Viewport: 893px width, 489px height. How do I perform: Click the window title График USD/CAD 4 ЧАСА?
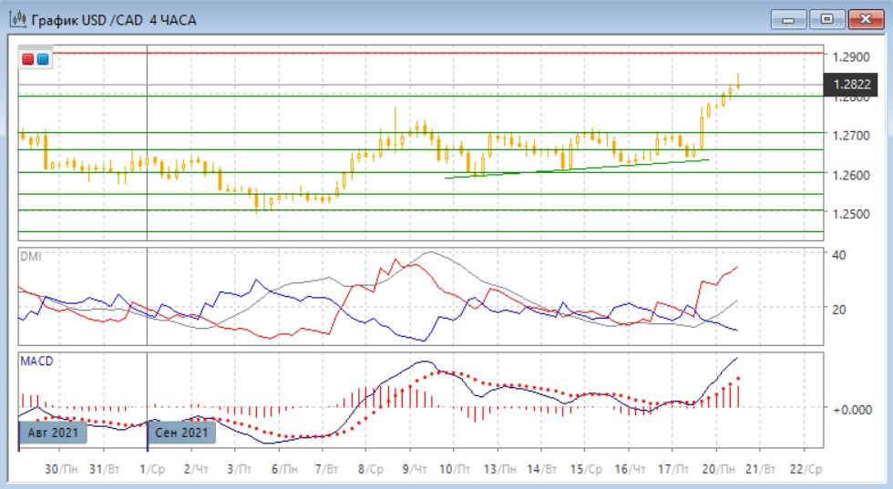(x=114, y=19)
